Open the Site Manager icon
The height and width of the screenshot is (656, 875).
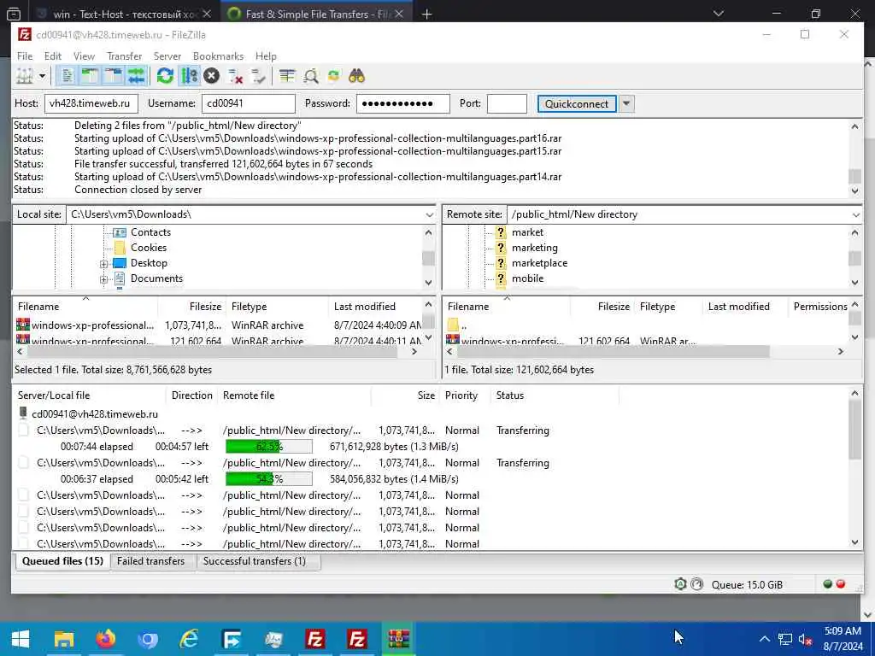point(25,76)
